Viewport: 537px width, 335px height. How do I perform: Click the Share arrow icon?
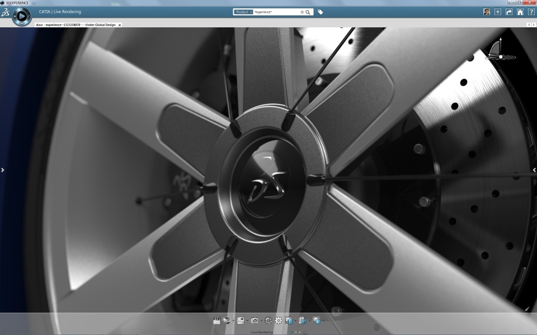pyautogui.click(x=509, y=12)
